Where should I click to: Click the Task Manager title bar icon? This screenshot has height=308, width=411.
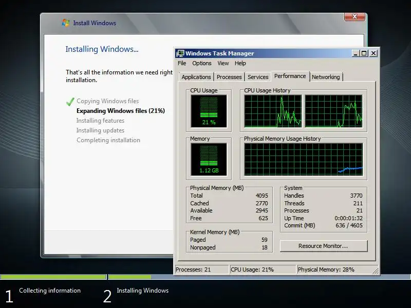[180, 53]
